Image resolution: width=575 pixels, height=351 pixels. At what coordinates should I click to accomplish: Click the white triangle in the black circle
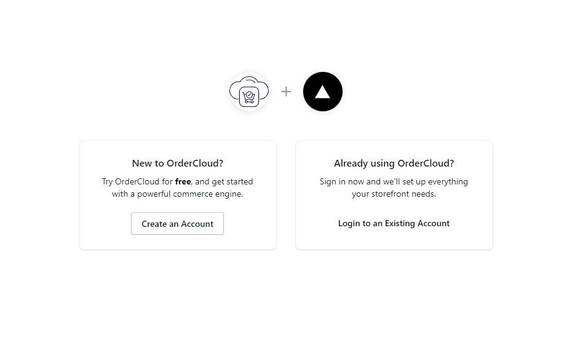(x=323, y=92)
